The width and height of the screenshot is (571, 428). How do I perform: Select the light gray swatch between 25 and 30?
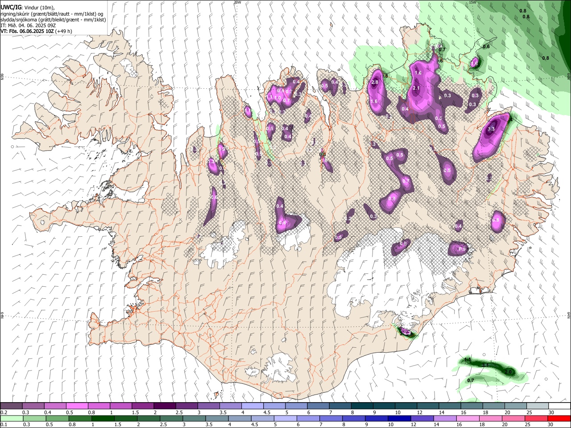pyautogui.click(x=537, y=406)
